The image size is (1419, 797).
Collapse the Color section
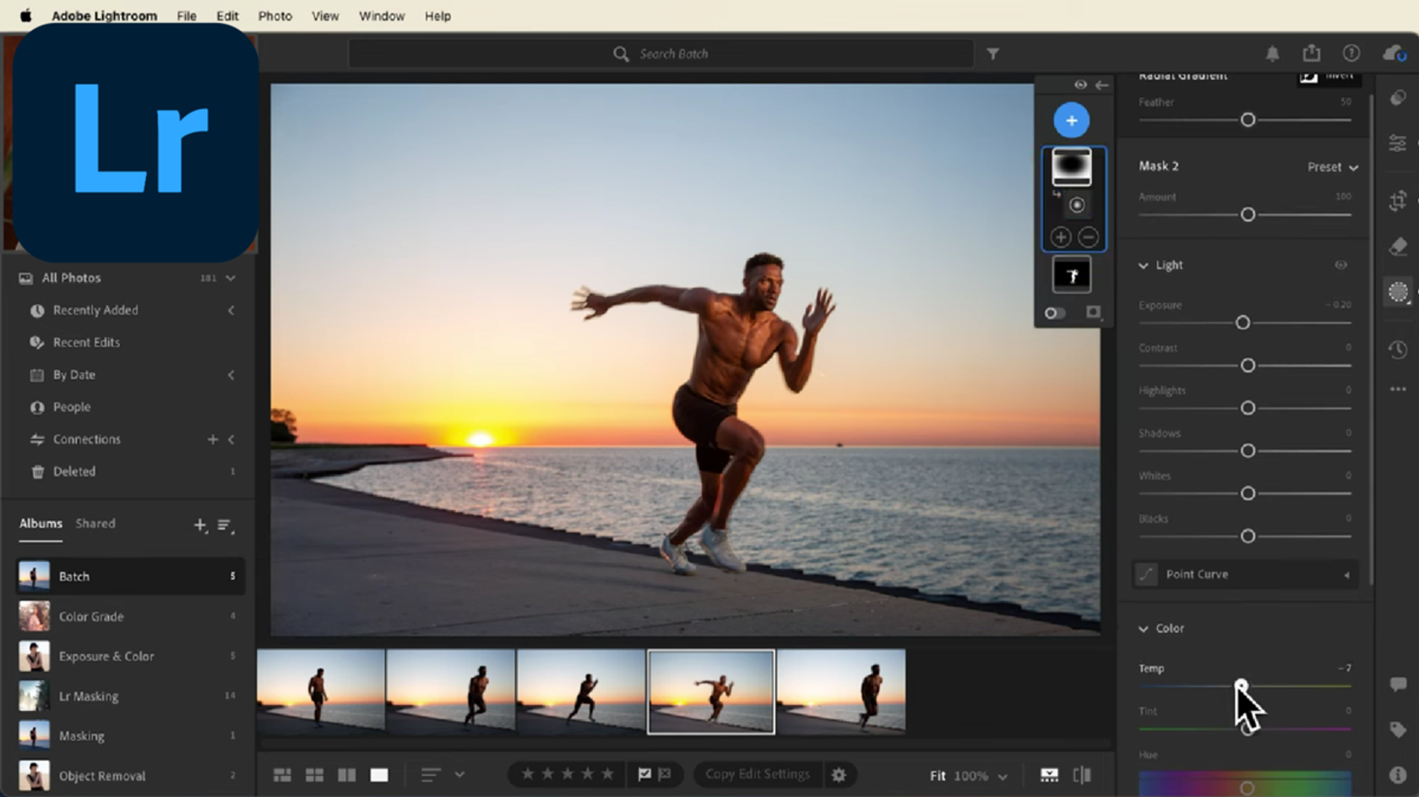[x=1145, y=628]
